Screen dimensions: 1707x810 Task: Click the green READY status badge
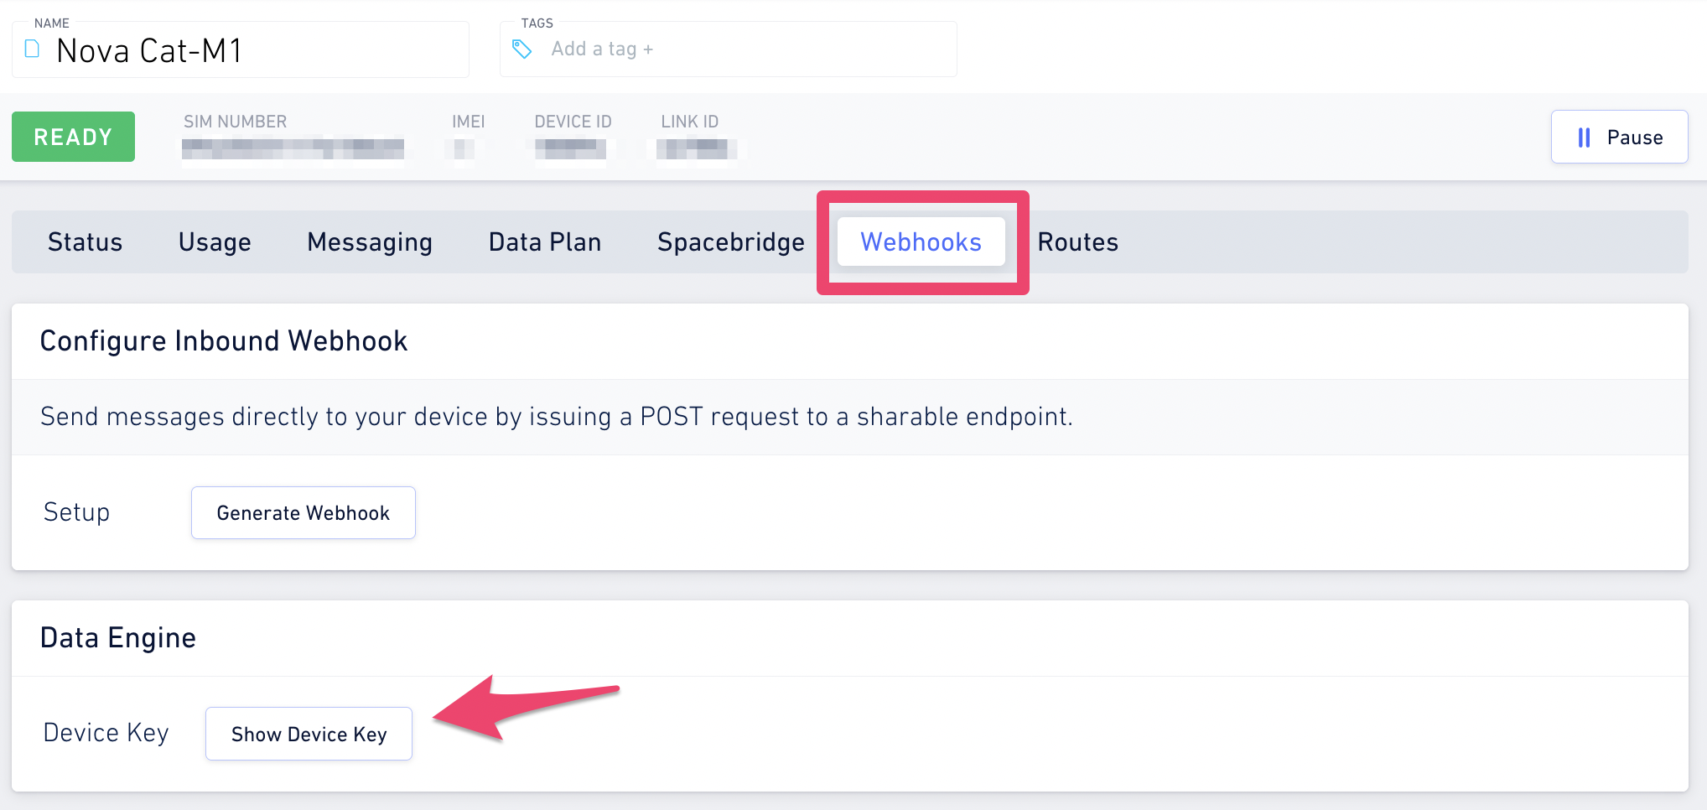[73, 137]
